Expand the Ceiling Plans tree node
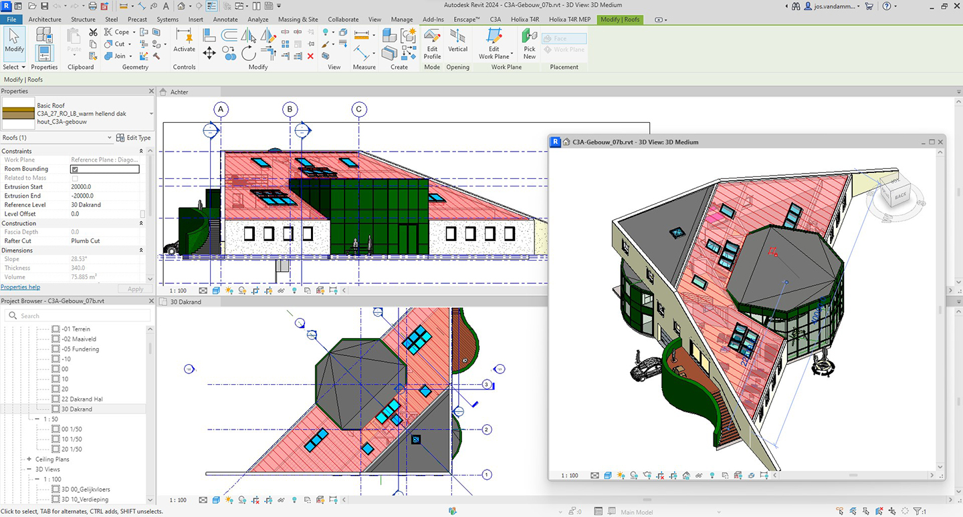The width and height of the screenshot is (963, 517). tap(29, 460)
